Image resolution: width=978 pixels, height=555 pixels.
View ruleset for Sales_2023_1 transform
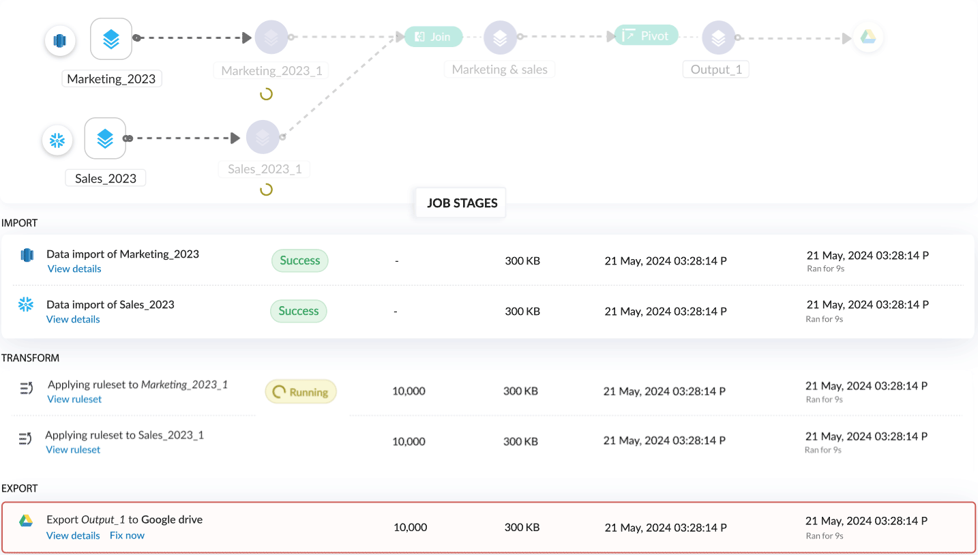point(73,449)
